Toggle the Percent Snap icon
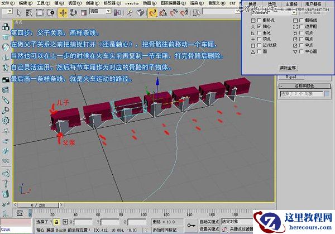Screen dimensions: 335x234 click(x=174, y=13)
